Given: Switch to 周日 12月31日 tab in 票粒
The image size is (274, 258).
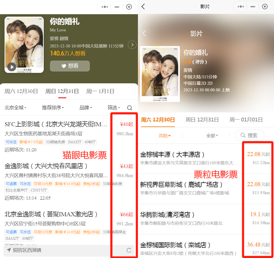Looking at the screenshot, I should (x=202, y=120).
